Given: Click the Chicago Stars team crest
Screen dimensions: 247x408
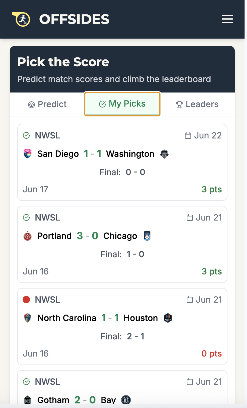Looking at the screenshot, I should tap(147, 236).
